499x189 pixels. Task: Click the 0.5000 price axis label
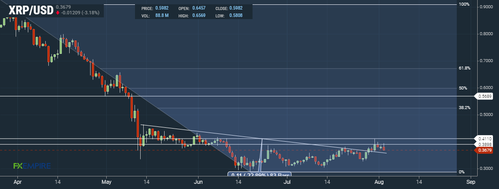(x=487, y=114)
